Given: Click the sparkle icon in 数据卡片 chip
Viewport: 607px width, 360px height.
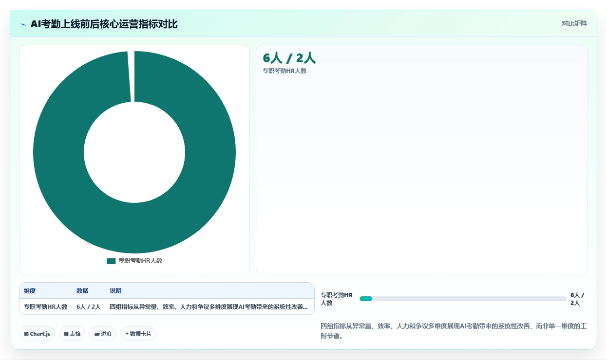Looking at the screenshot, I should coord(127,334).
